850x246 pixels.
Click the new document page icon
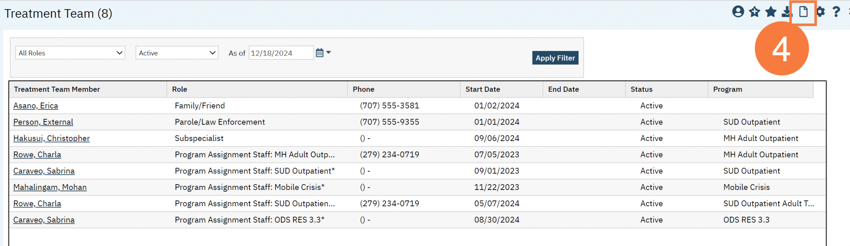coord(804,12)
